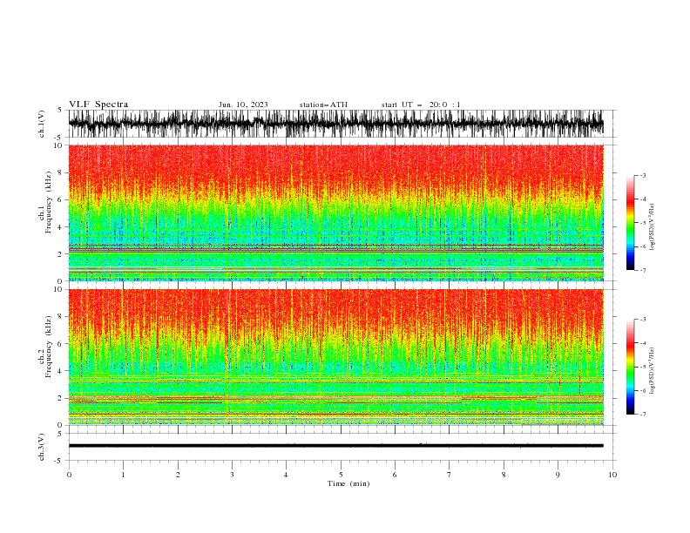Click the "ch.3(V)" waveform axis label
The image size is (690, 533).
42,447
